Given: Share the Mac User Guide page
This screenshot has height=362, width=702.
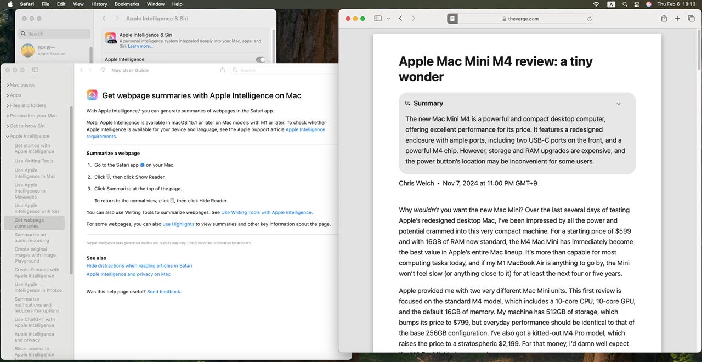Looking at the screenshot, I should [x=223, y=70].
